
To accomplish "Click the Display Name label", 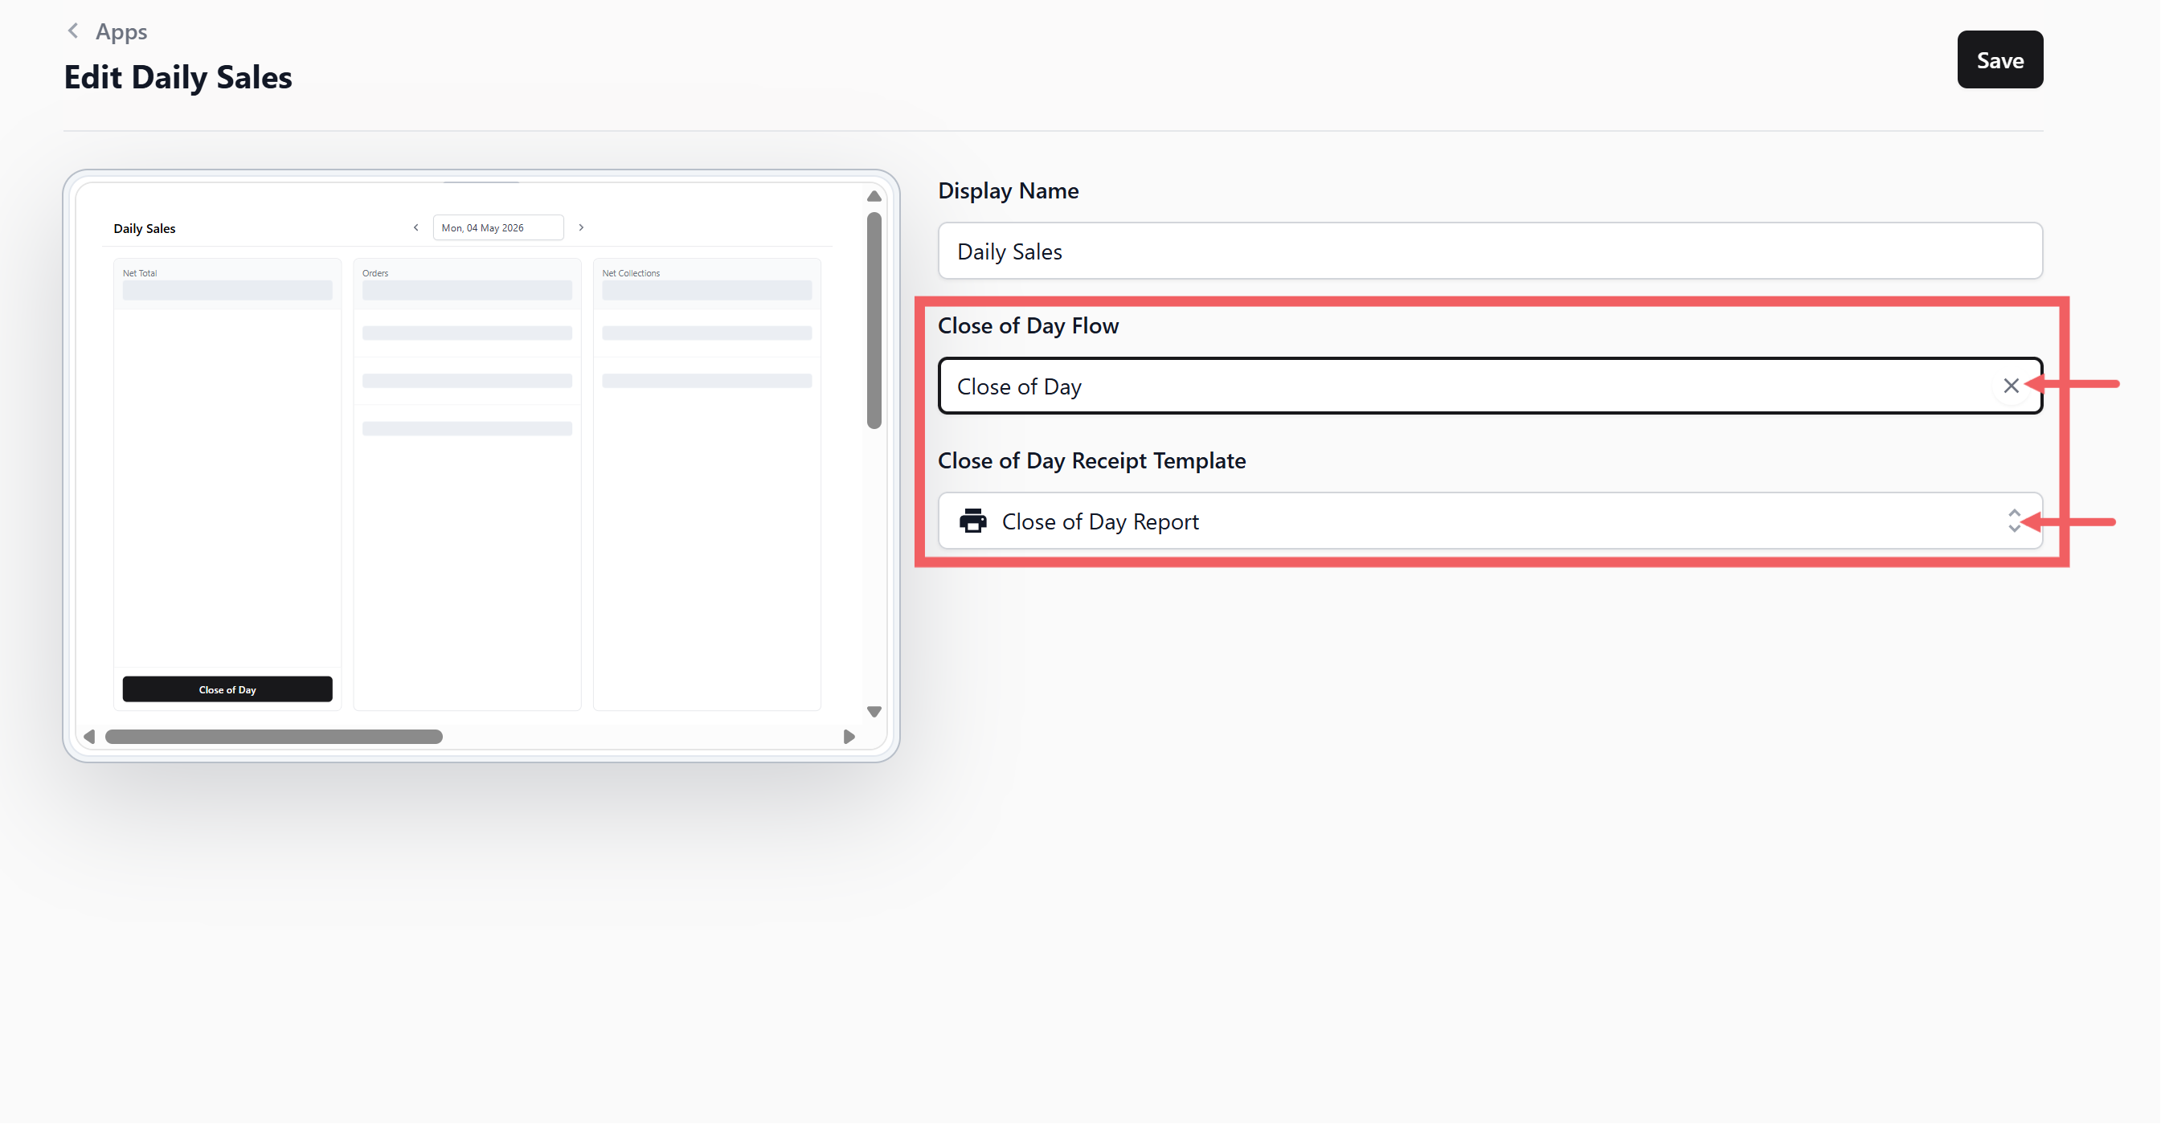I will tap(1008, 190).
